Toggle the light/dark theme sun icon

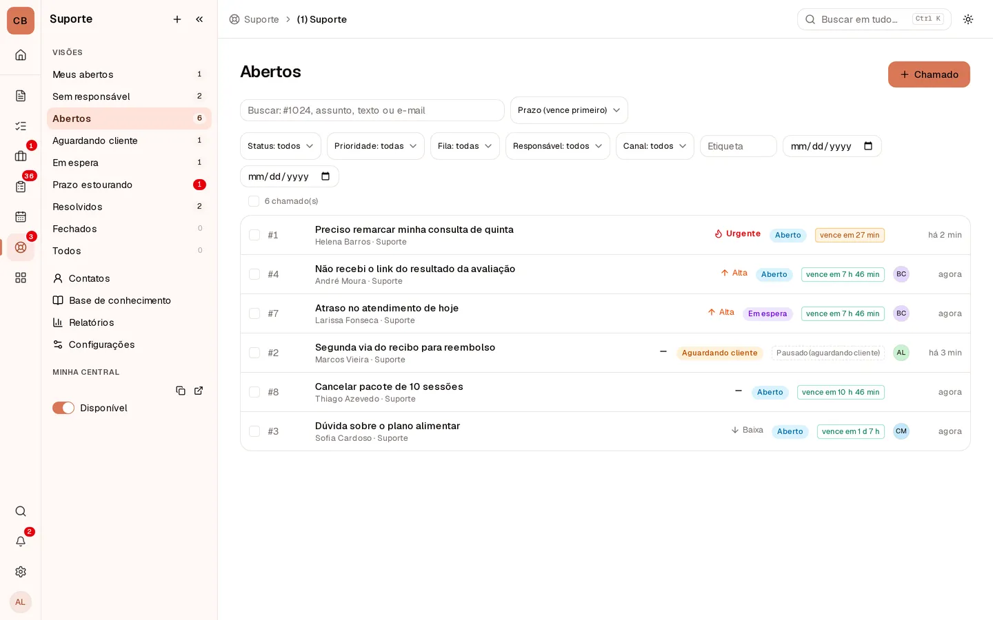[968, 19]
